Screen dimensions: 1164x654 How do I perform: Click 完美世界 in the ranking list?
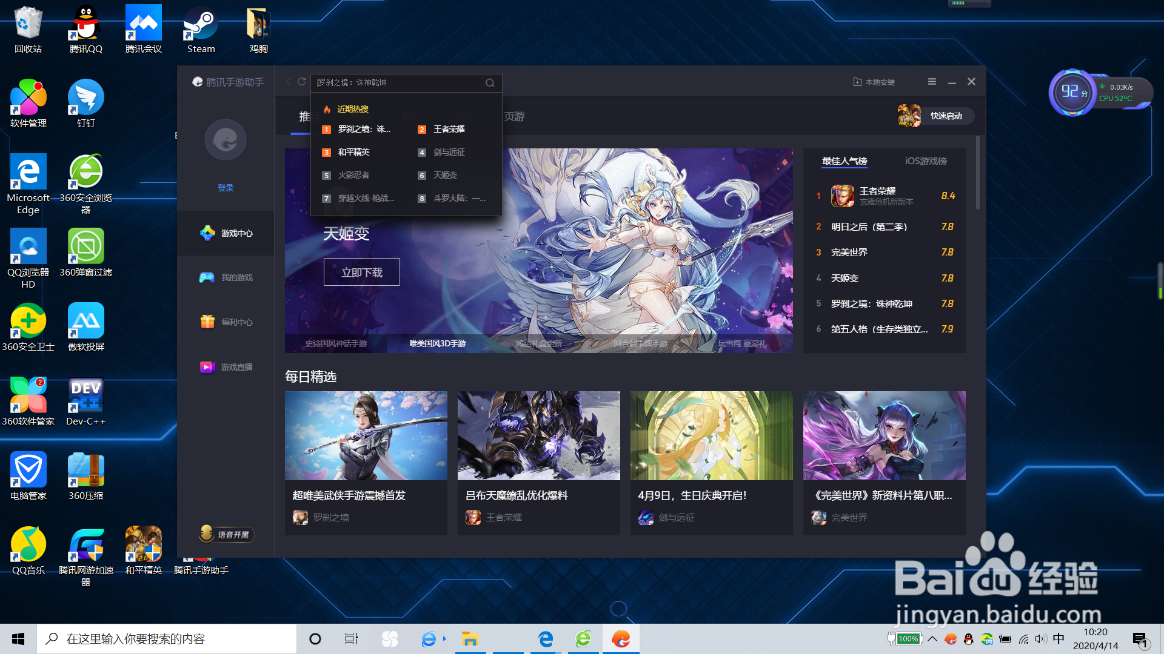pyautogui.click(x=885, y=252)
